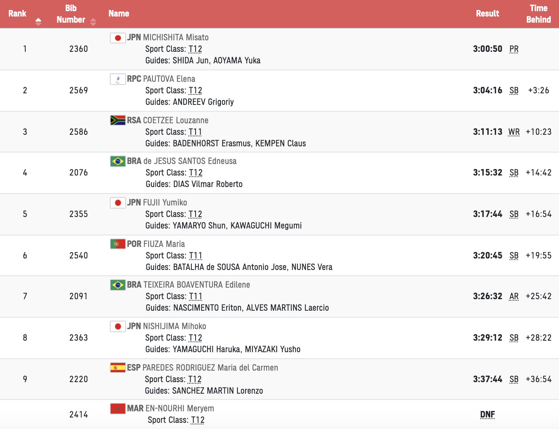The image size is (559, 429).
Task: Click the WR abbreviation next to 3:11:13
Action: tap(514, 132)
